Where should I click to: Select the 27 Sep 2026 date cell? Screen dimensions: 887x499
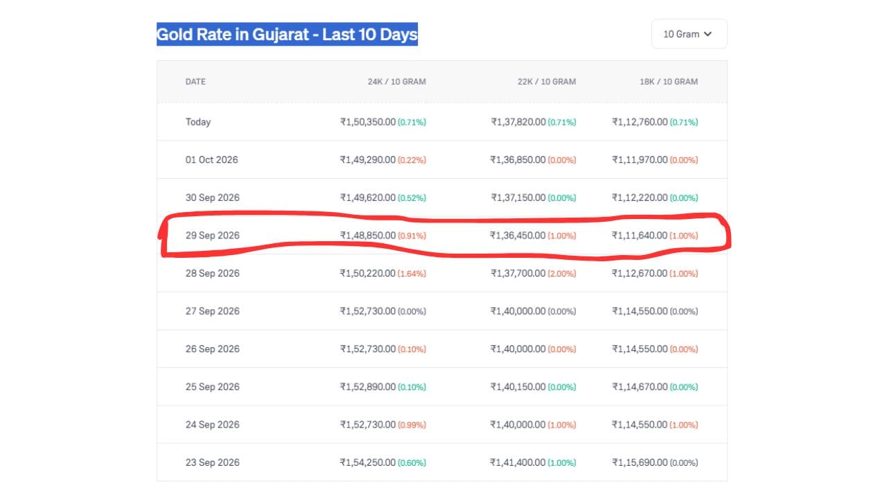[212, 311]
